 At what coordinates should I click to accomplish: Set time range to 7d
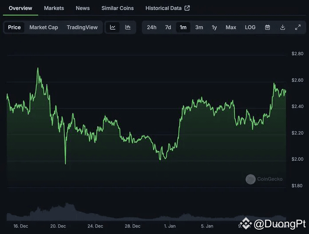tap(168, 28)
